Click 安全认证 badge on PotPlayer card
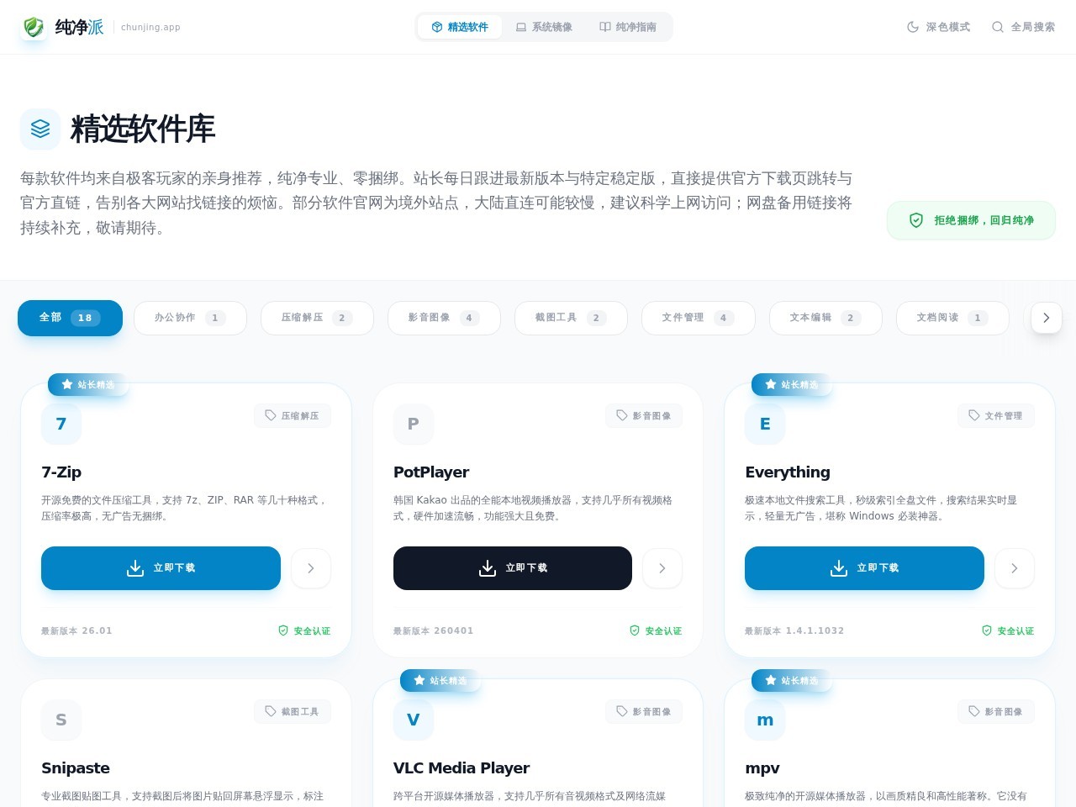The width and height of the screenshot is (1076, 807). pyautogui.click(x=656, y=630)
